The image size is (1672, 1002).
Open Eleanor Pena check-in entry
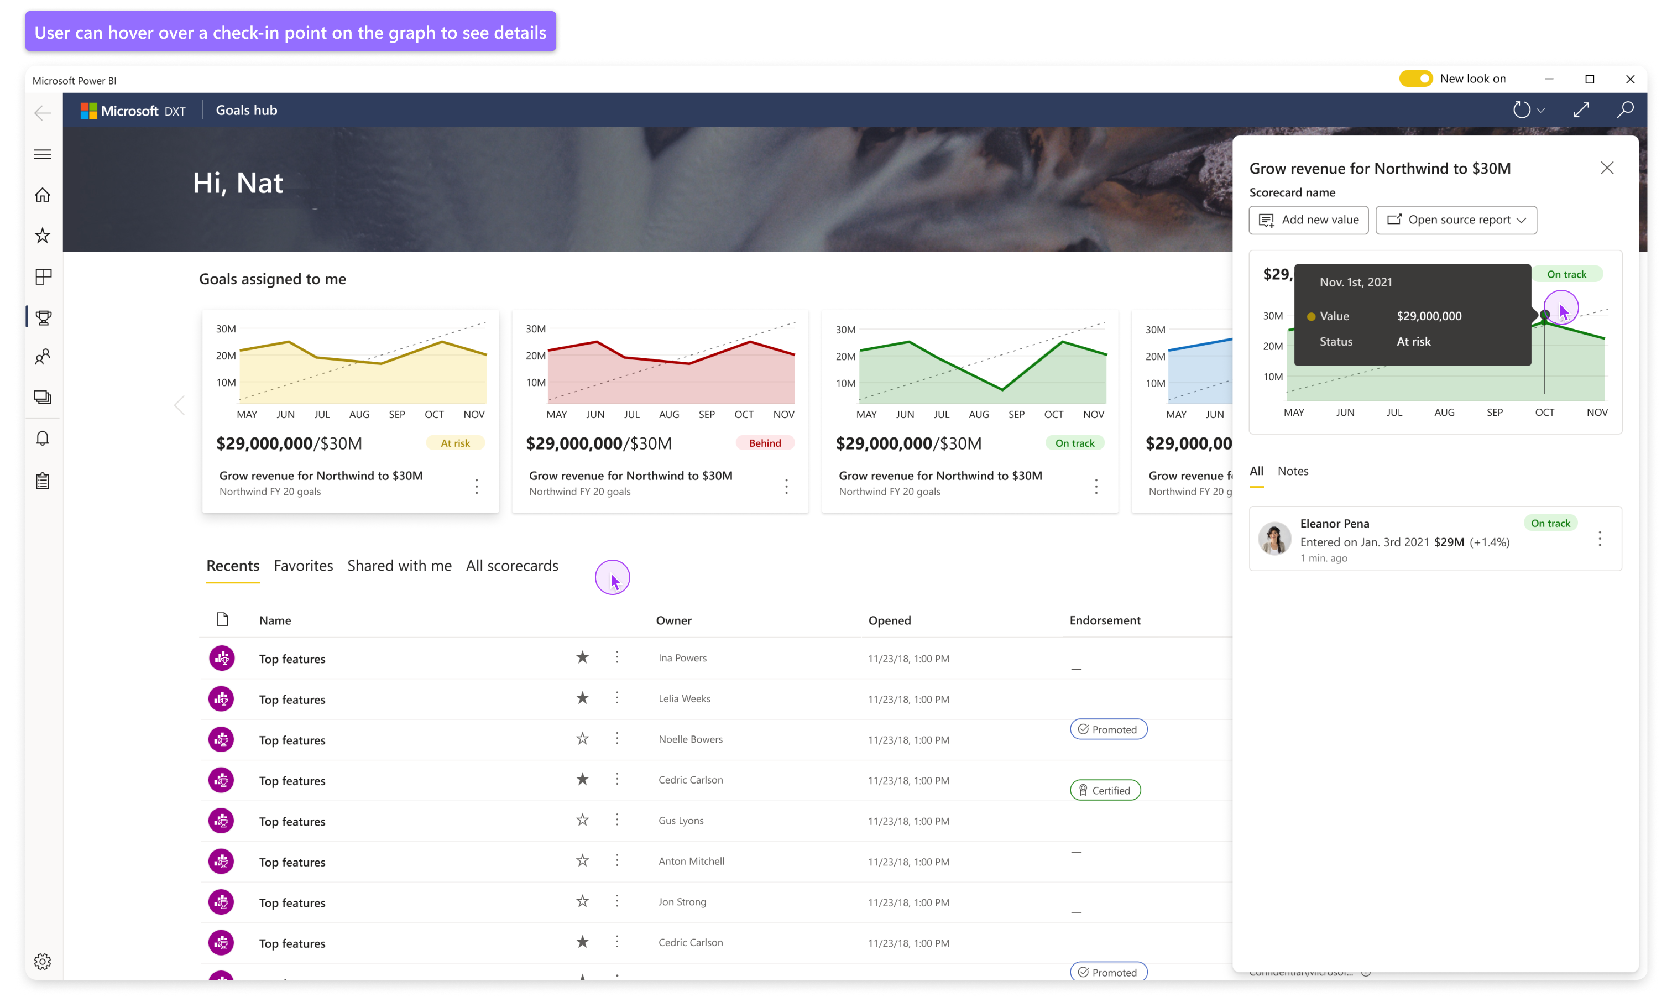[1435, 539]
